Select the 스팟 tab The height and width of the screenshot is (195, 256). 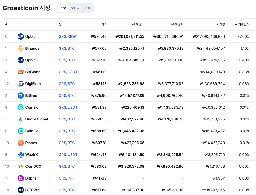(63, 8)
